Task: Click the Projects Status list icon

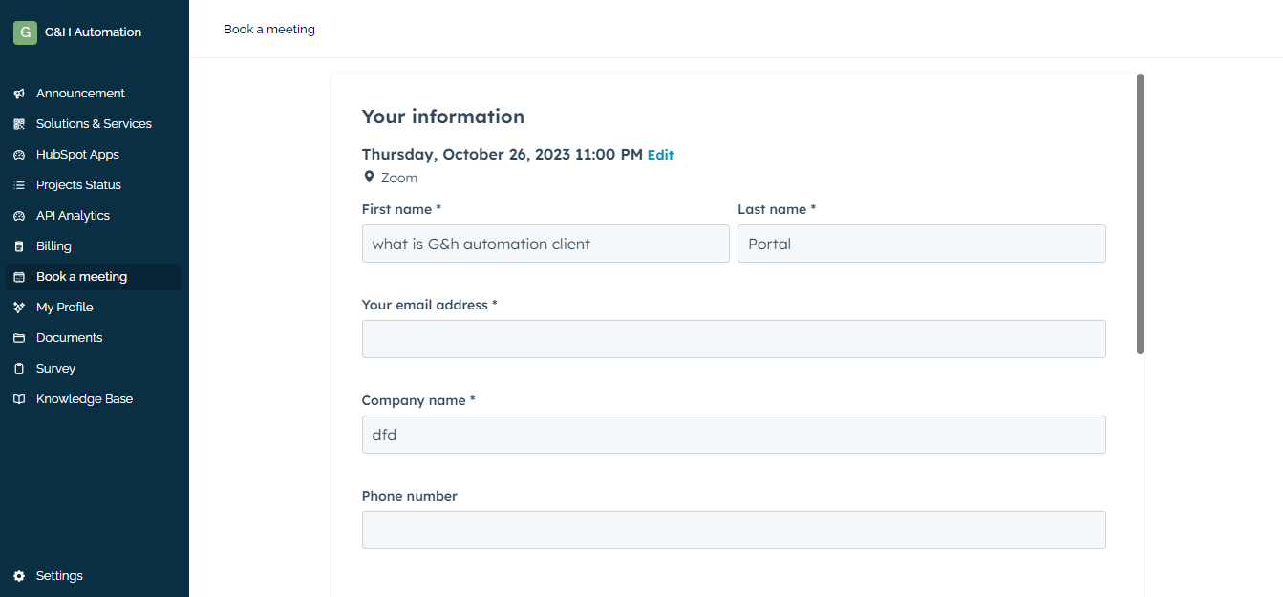Action: 18,185
